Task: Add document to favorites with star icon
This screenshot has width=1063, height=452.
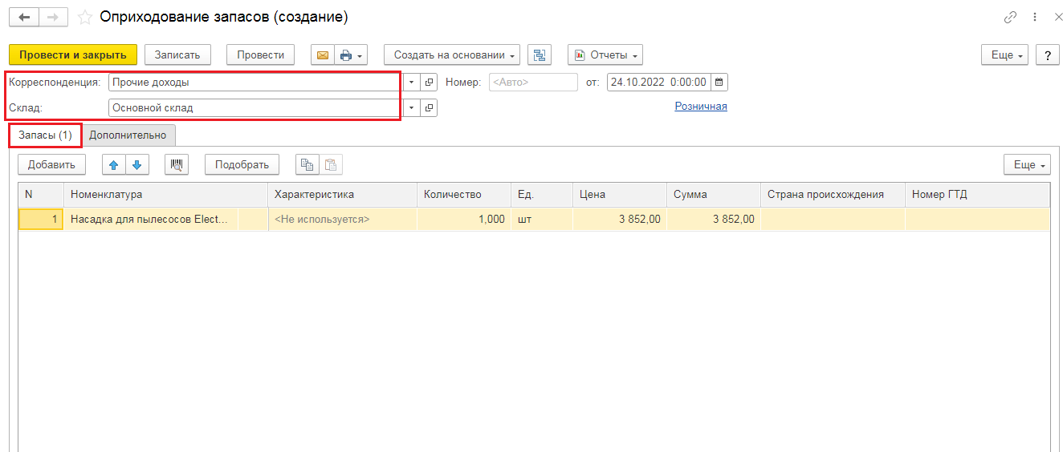Action: 84,17
